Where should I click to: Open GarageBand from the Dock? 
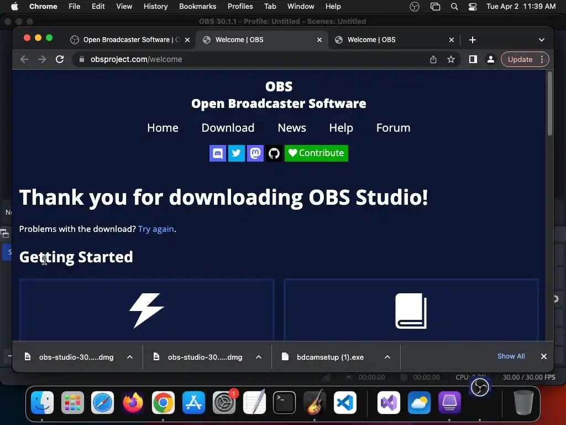coord(315,403)
